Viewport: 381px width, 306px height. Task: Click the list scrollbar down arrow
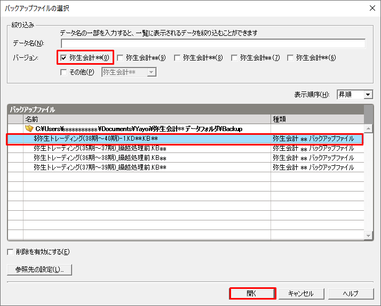(x=368, y=235)
